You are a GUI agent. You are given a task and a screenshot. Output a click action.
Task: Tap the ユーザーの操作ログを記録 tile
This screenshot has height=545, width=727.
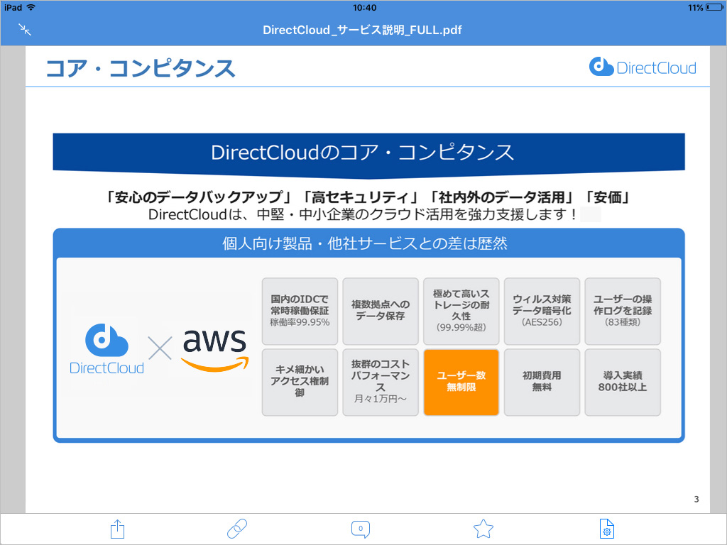623,311
